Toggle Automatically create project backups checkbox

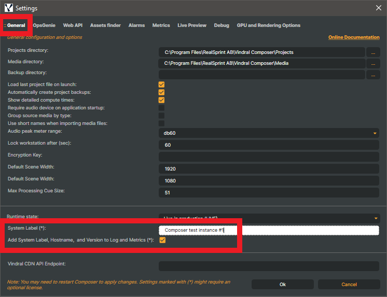click(161, 92)
